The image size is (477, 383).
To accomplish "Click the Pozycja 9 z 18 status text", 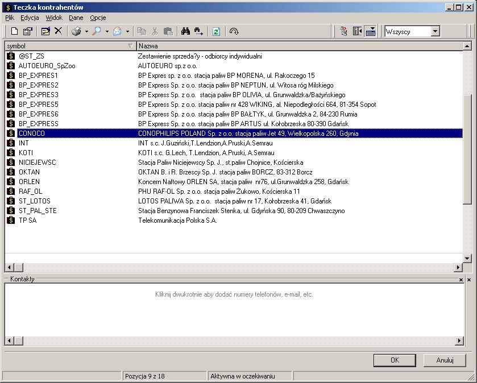I will tap(145, 376).
